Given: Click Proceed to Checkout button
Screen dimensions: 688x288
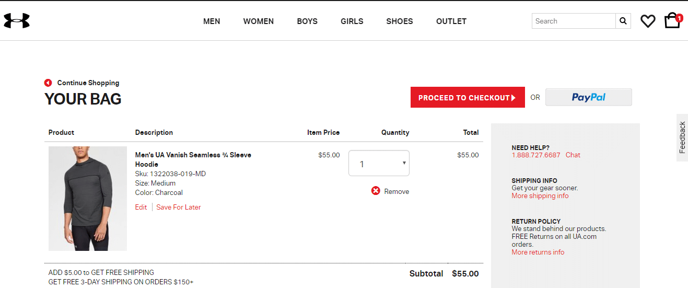Looking at the screenshot, I should click(467, 98).
